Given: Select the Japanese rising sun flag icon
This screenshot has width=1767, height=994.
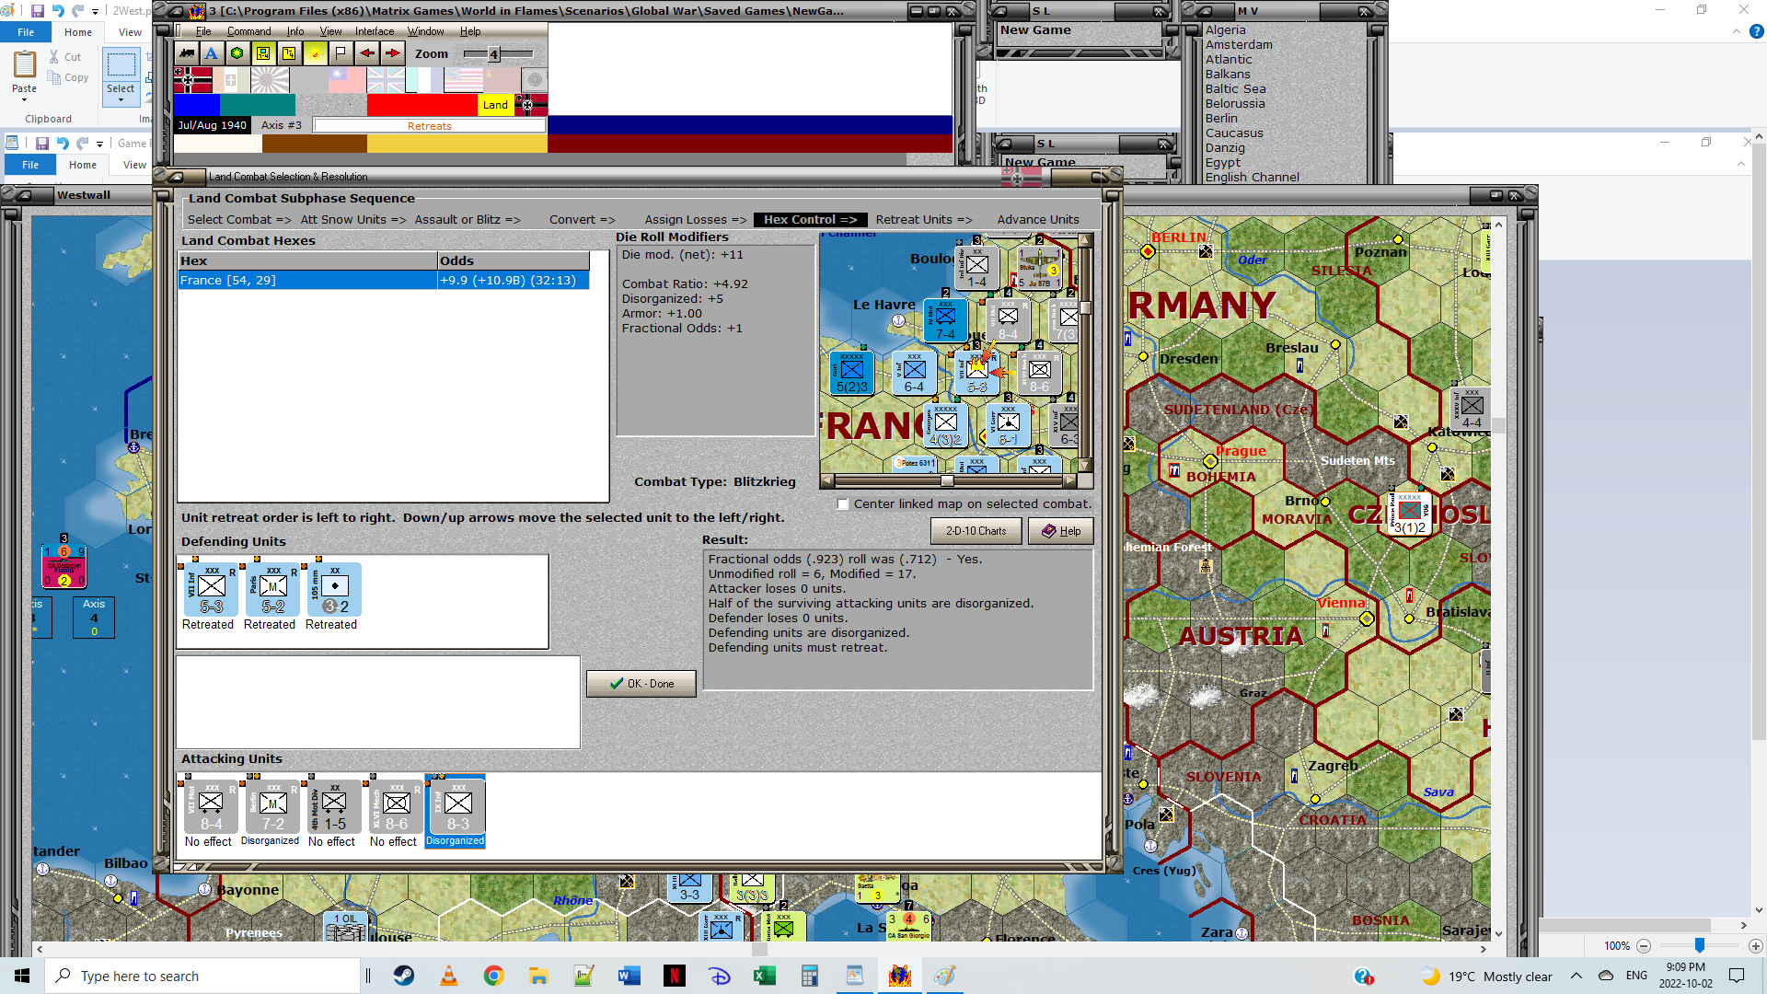Looking at the screenshot, I should point(270,80).
